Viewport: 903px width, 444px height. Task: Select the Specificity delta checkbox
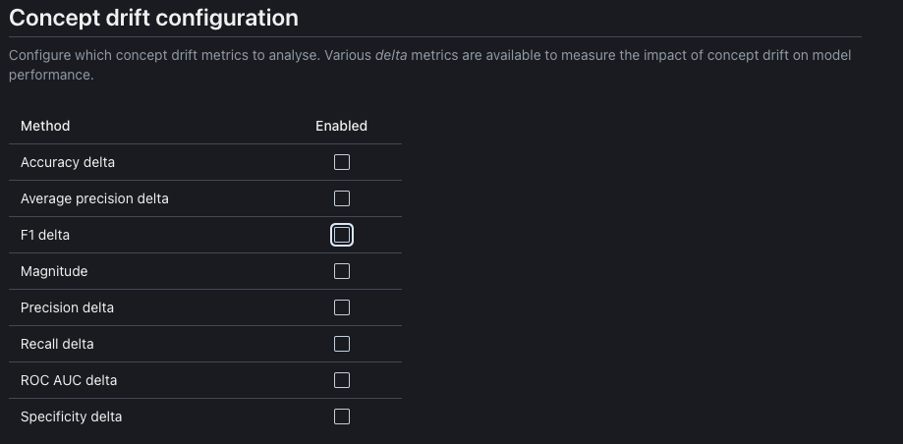tap(342, 416)
